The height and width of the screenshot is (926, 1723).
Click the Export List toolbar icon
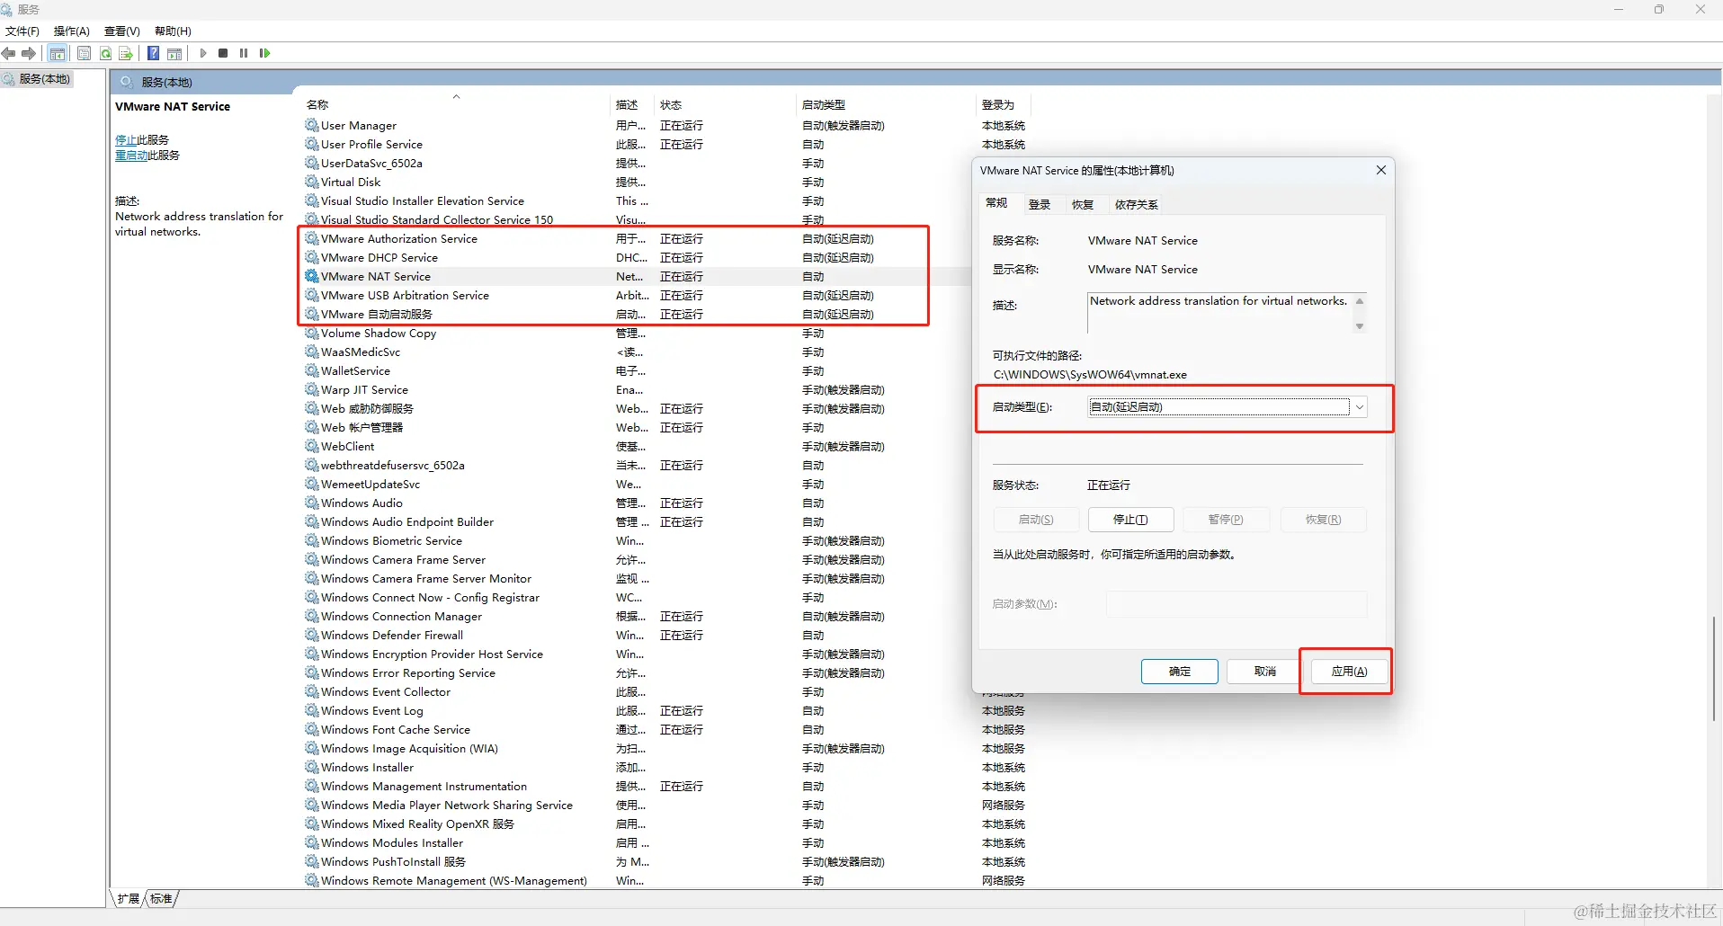[x=126, y=53]
